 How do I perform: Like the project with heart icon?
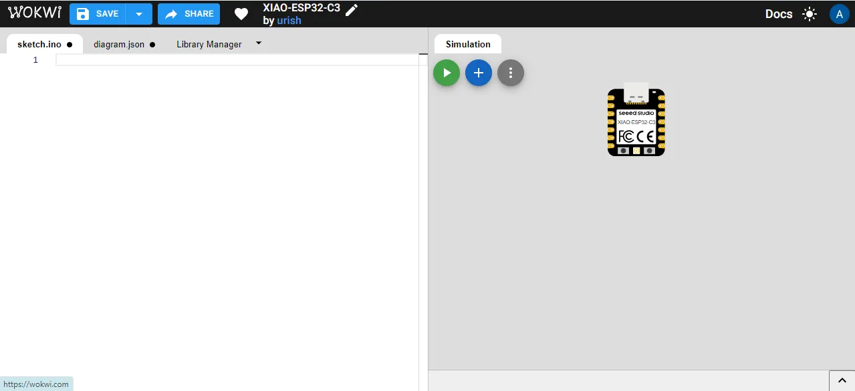point(241,14)
